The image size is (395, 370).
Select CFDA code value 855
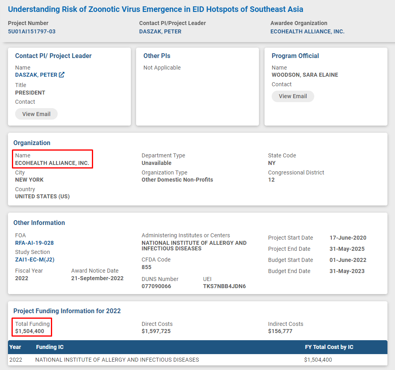tap(146, 267)
